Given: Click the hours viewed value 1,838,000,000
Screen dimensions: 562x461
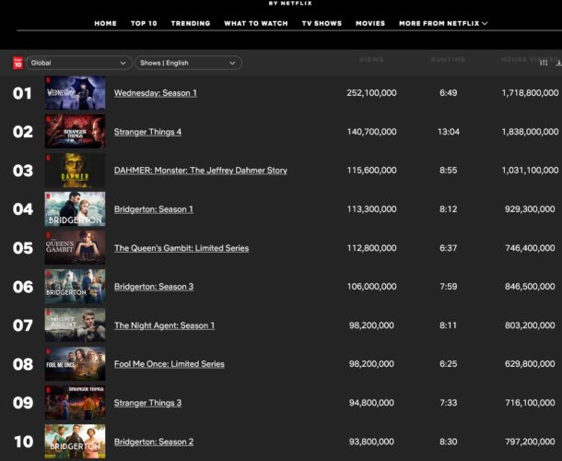Looking at the screenshot, I should tap(530, 132).
